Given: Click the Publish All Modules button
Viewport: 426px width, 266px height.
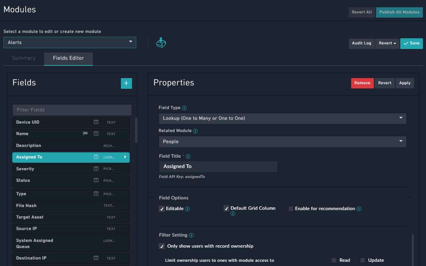Looking at the screenshot, I should pyautogui.click(x=399, y=12).
